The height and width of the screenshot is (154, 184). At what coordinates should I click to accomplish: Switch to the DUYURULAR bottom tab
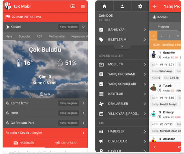(66, 143)
